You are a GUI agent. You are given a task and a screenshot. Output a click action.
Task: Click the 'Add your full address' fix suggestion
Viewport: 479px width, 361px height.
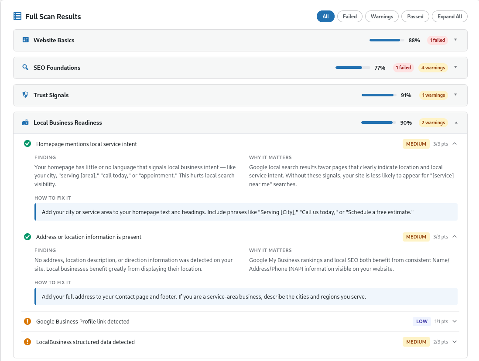(246, 296)
